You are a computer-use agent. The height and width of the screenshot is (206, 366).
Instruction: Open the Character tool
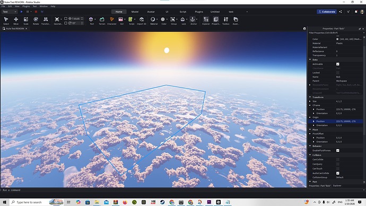pyautogui.click(x=112, y=21)
